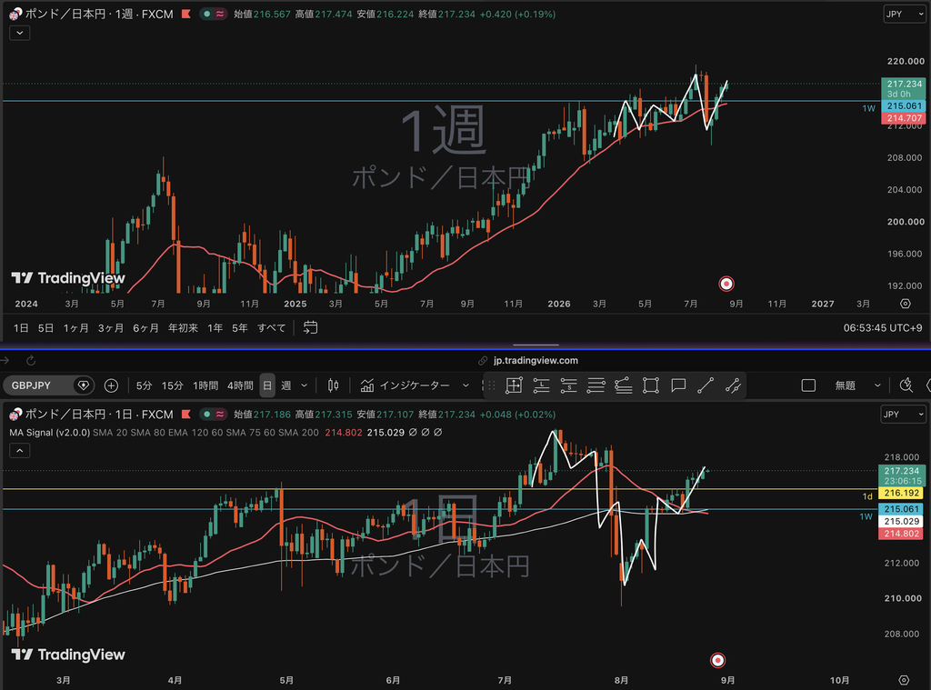Open the layout setup square icon
This screenshot has height=690, width=931.
coord(808,385)
